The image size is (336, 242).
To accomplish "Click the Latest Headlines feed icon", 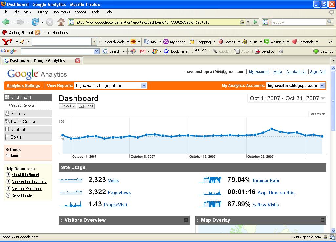I will pyautogui.click(x=37, y=32).
